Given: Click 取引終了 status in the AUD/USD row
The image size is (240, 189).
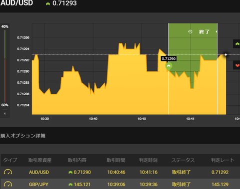Looking at the screenshot, I should pos(181,172).
